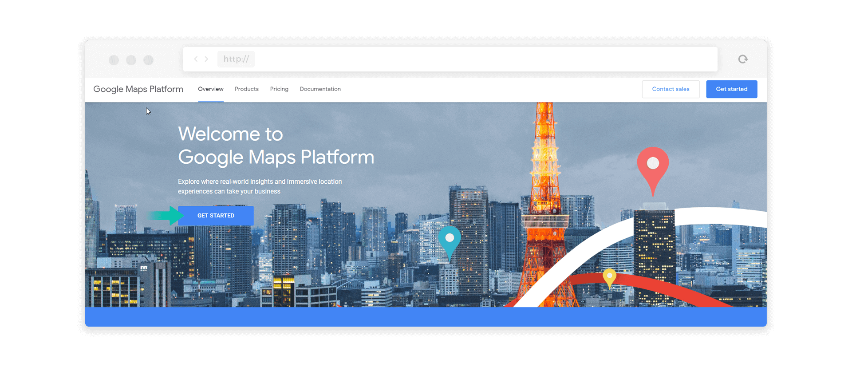Click the http:// address bar field

450,59
